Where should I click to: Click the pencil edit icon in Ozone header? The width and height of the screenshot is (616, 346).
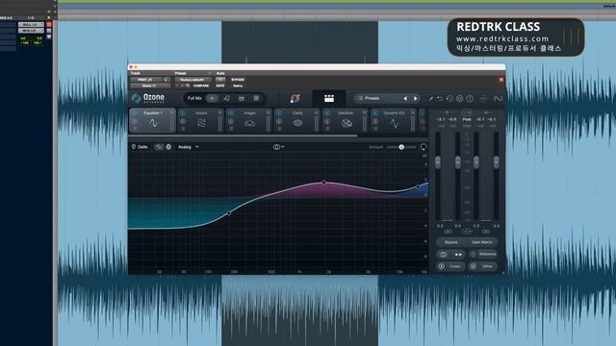pyautogui.click(x=430, y=98)
